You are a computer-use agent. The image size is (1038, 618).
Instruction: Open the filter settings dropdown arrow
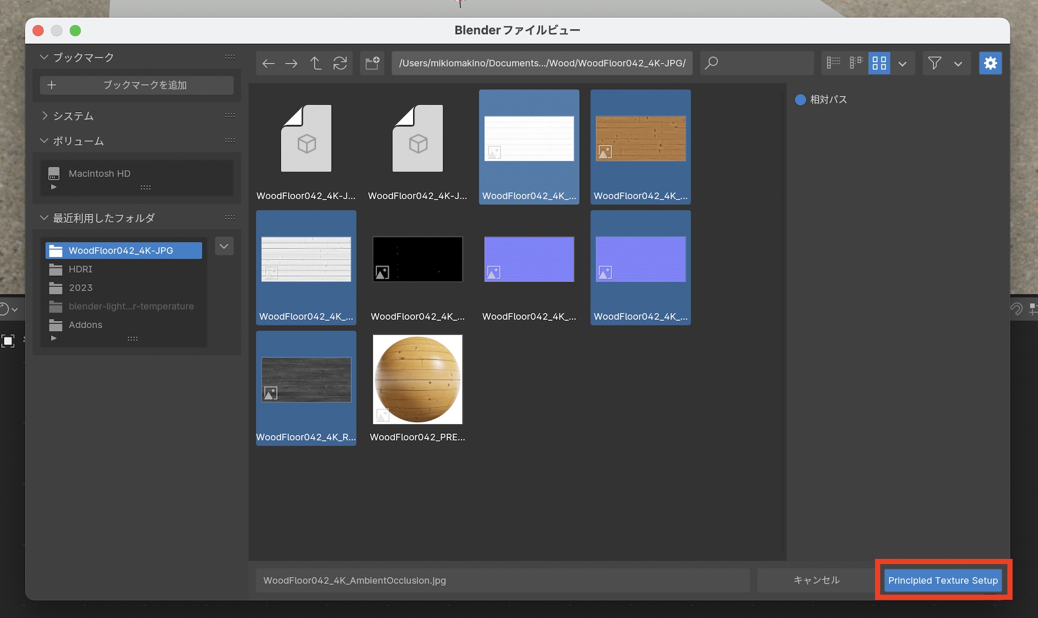point(958,64)
